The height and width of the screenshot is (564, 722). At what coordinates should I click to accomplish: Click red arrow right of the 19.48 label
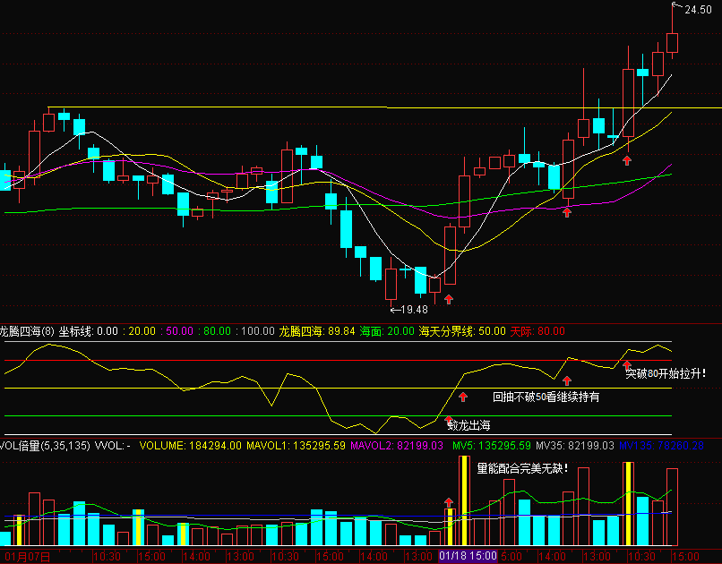[448, 299]
